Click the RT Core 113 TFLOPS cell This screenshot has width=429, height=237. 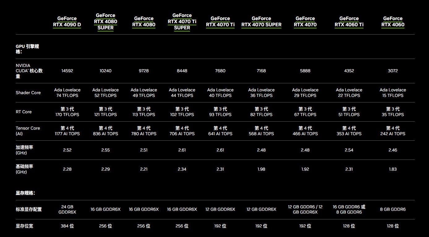click(x=144, y=112)
